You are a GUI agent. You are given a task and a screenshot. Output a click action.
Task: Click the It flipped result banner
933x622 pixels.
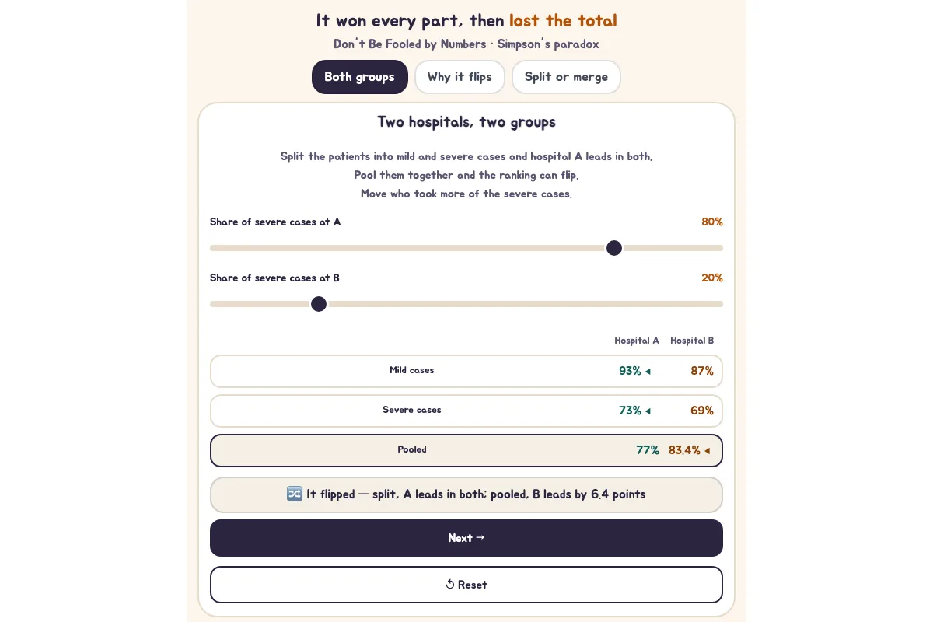[x=466, y=494]
